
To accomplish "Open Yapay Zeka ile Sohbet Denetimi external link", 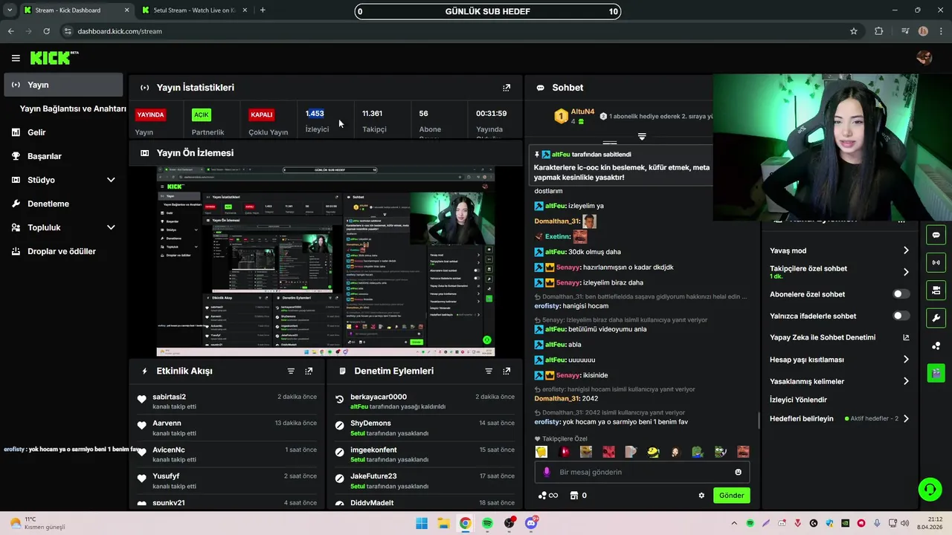I will pos(906,337).
